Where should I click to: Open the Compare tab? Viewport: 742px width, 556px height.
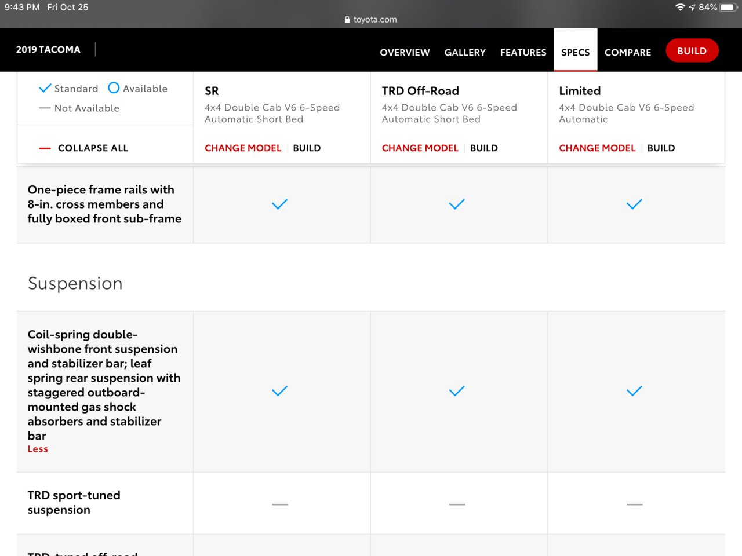[627, 52]
